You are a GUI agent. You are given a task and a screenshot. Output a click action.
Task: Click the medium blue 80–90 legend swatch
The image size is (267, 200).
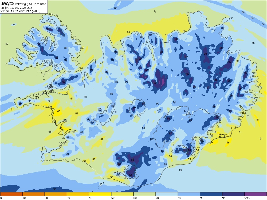click(189, 194)
